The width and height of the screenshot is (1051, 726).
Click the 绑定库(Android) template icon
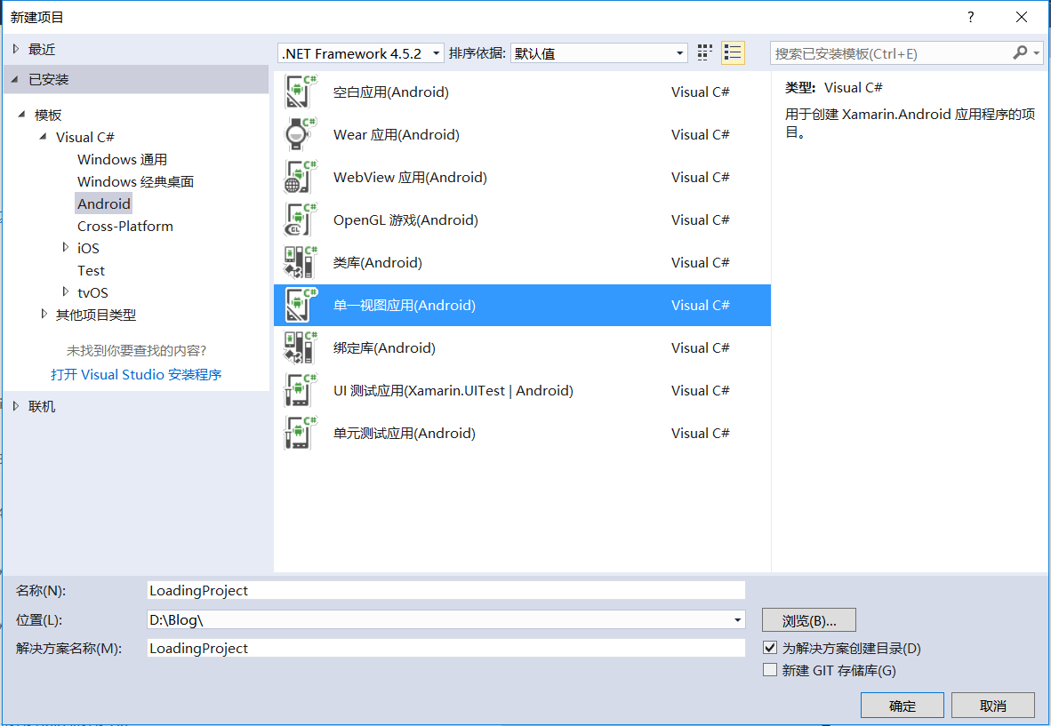point(301,348)
